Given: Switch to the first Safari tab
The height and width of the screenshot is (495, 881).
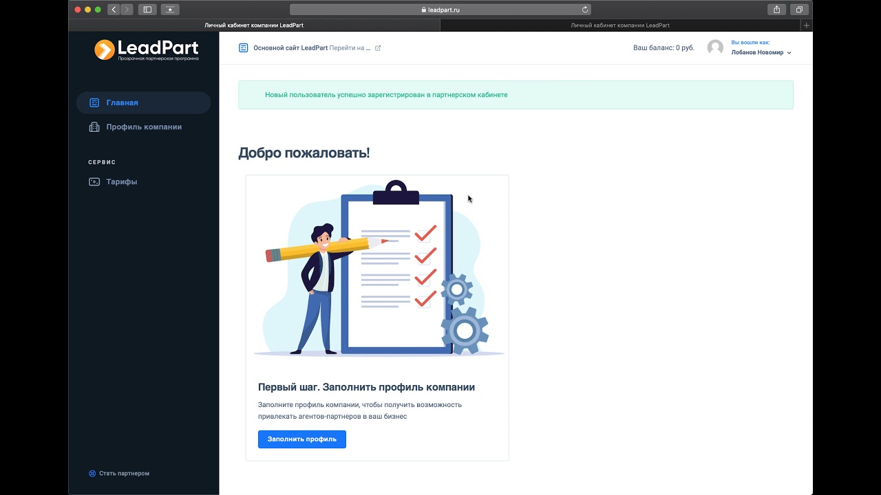Looking at the screenshot, I should (x=254, y=25).
